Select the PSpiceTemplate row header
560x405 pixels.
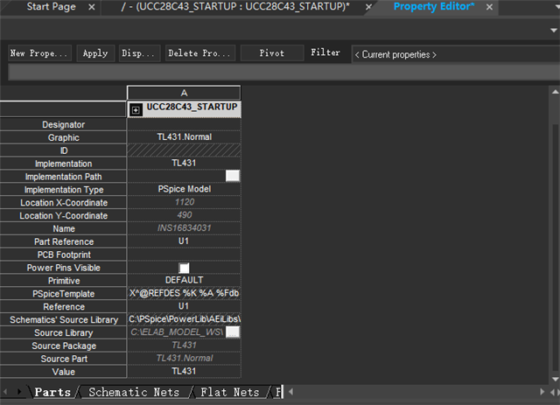tap(63, 294)
